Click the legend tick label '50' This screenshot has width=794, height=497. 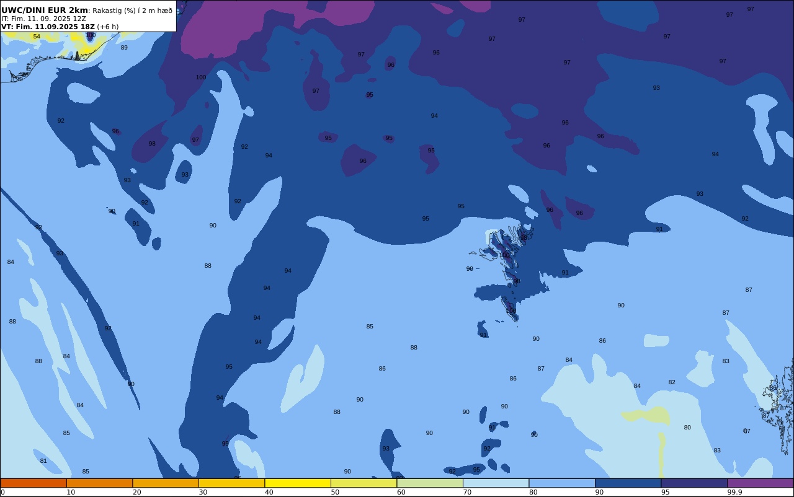coord(335,492)
